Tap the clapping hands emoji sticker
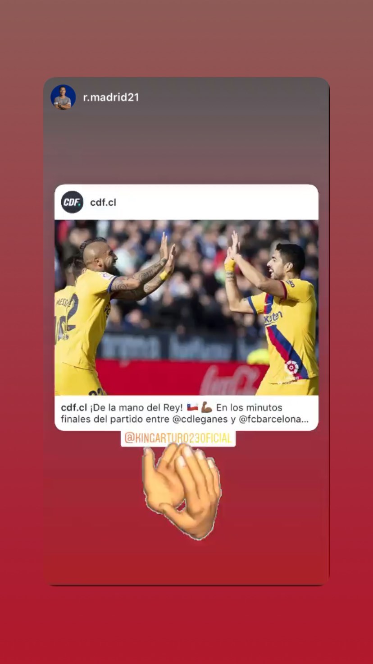 [182, 491]
